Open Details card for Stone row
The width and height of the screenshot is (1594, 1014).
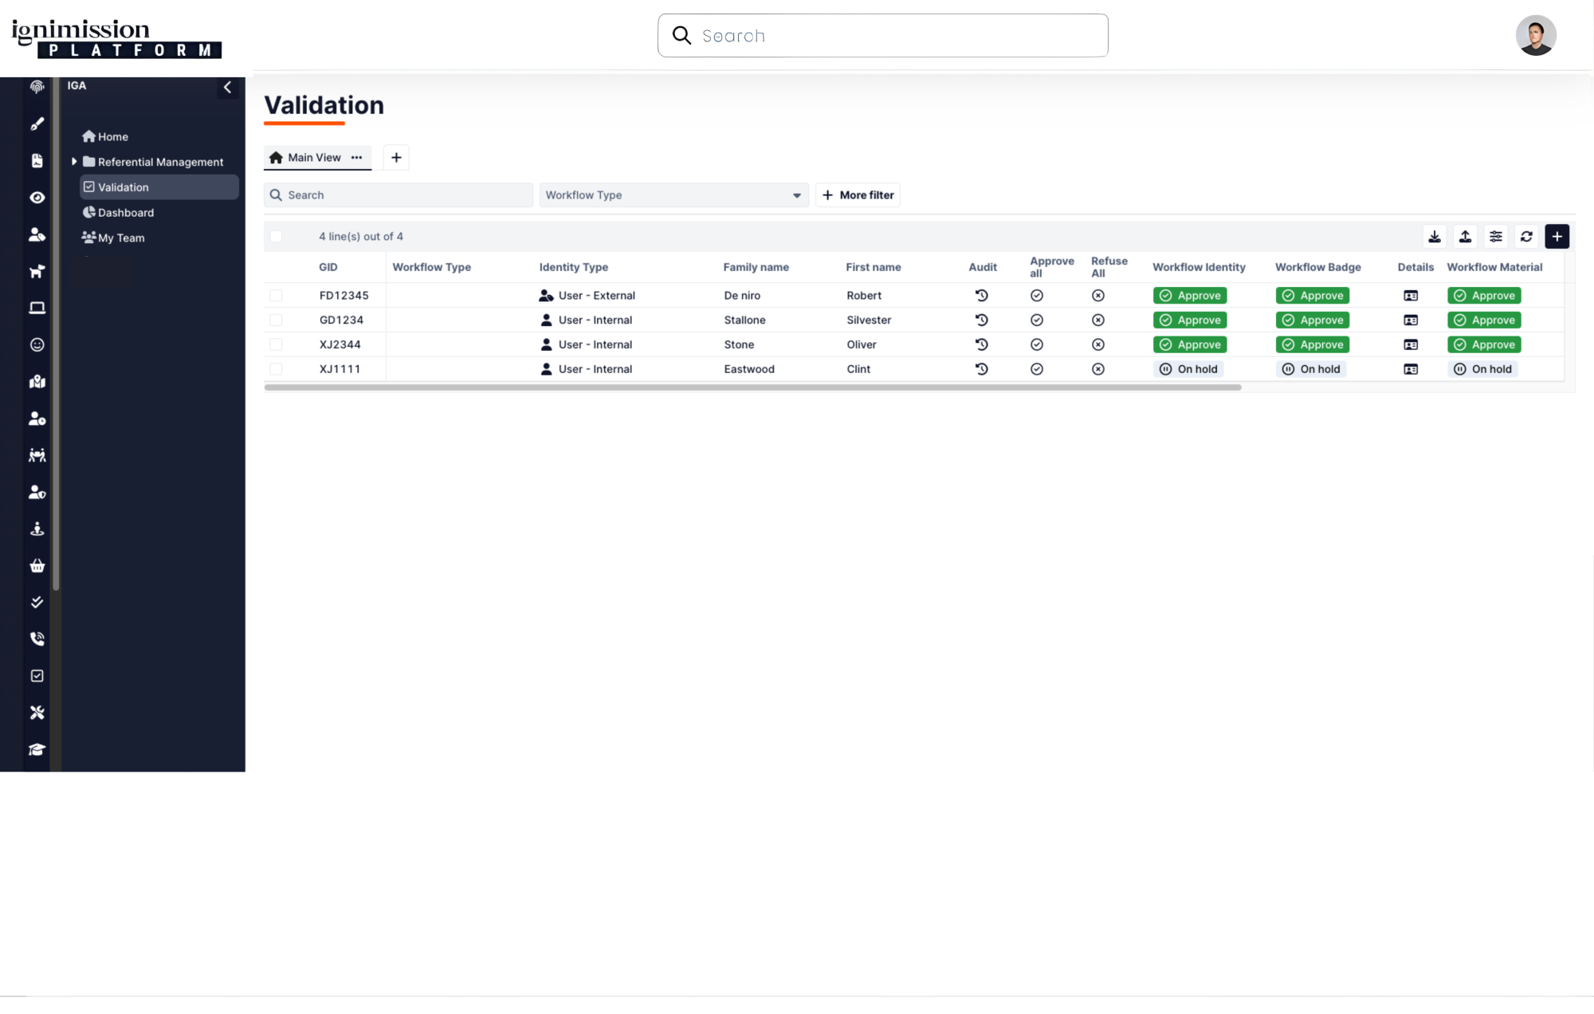(x=1411, y=345)
